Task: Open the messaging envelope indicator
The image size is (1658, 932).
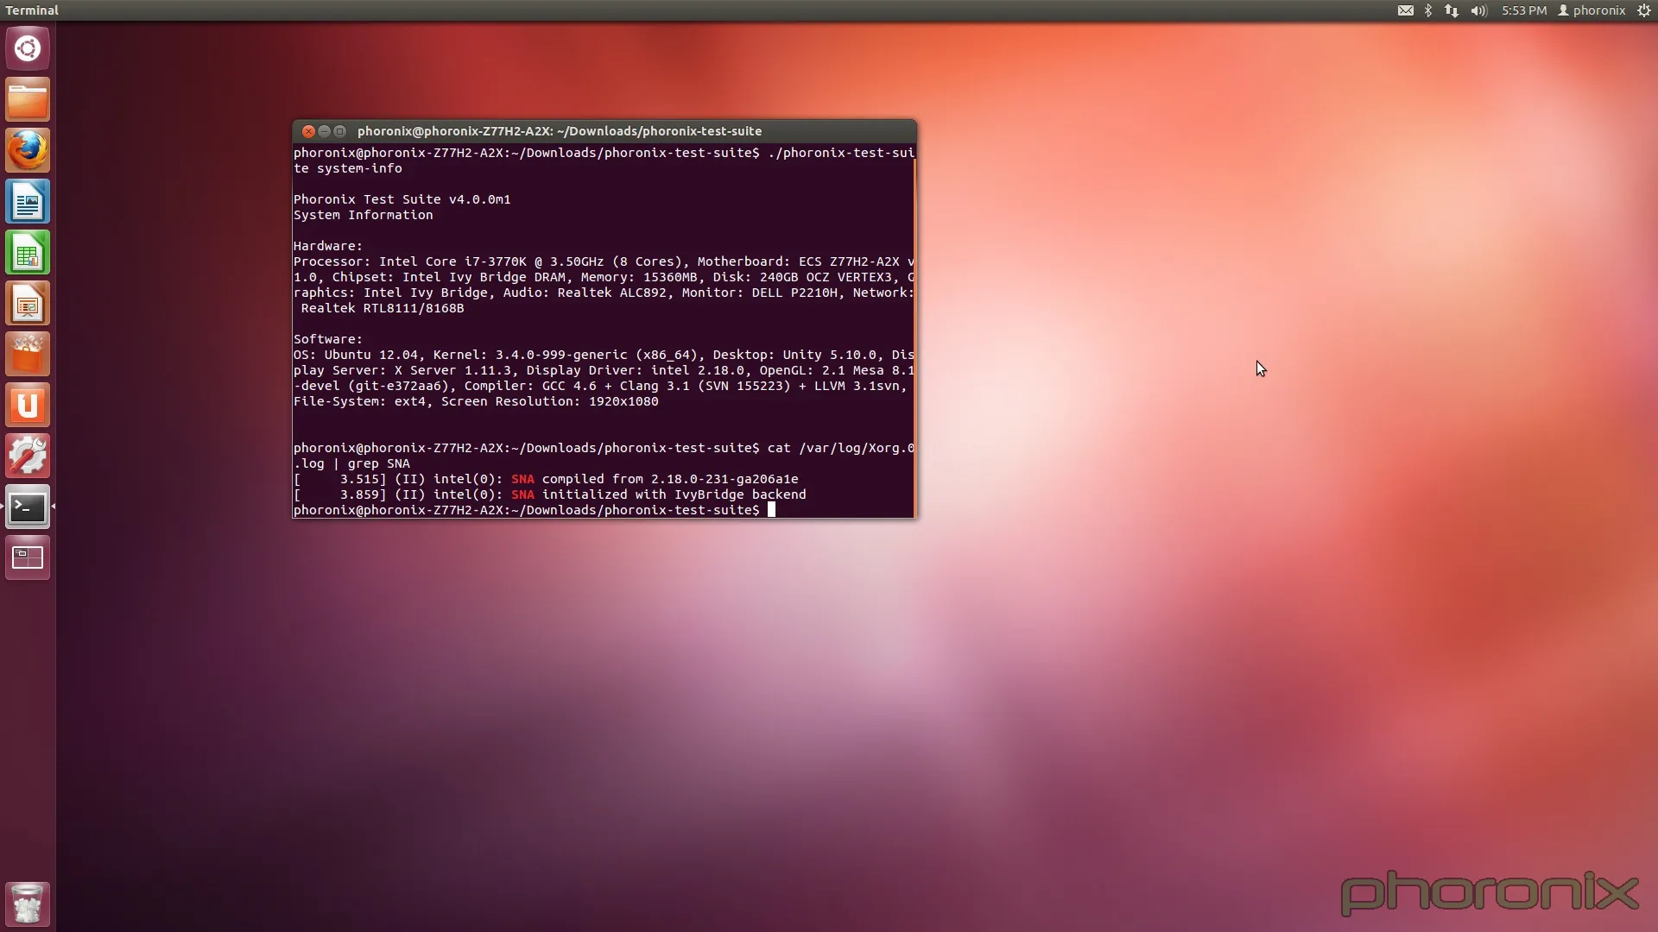Action: click(x=1406, y=10)
